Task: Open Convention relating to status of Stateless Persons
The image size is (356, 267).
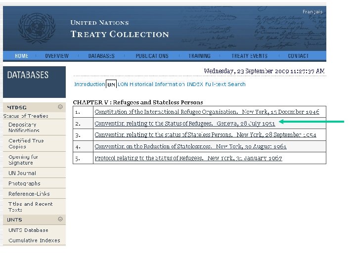Action: click(x=205, y=135)
